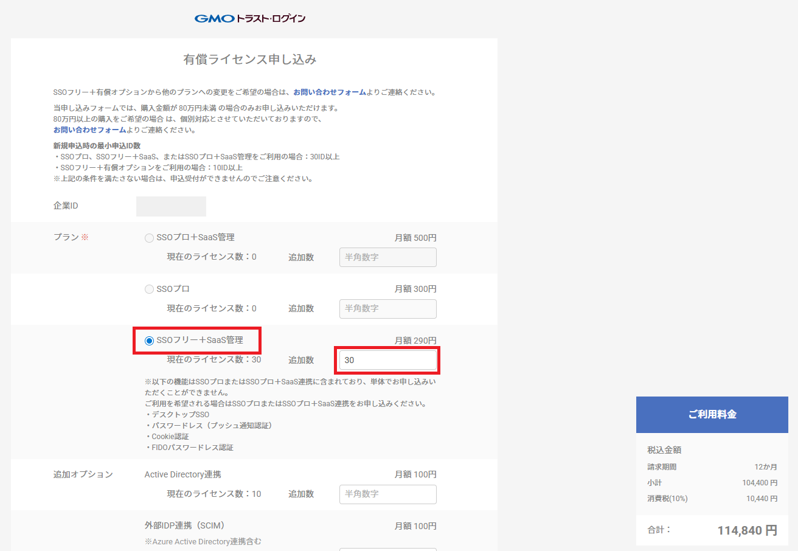Click 現在のライセンス数：0 under SSOプロ＋SaaS管理

[x=212, y=257]
